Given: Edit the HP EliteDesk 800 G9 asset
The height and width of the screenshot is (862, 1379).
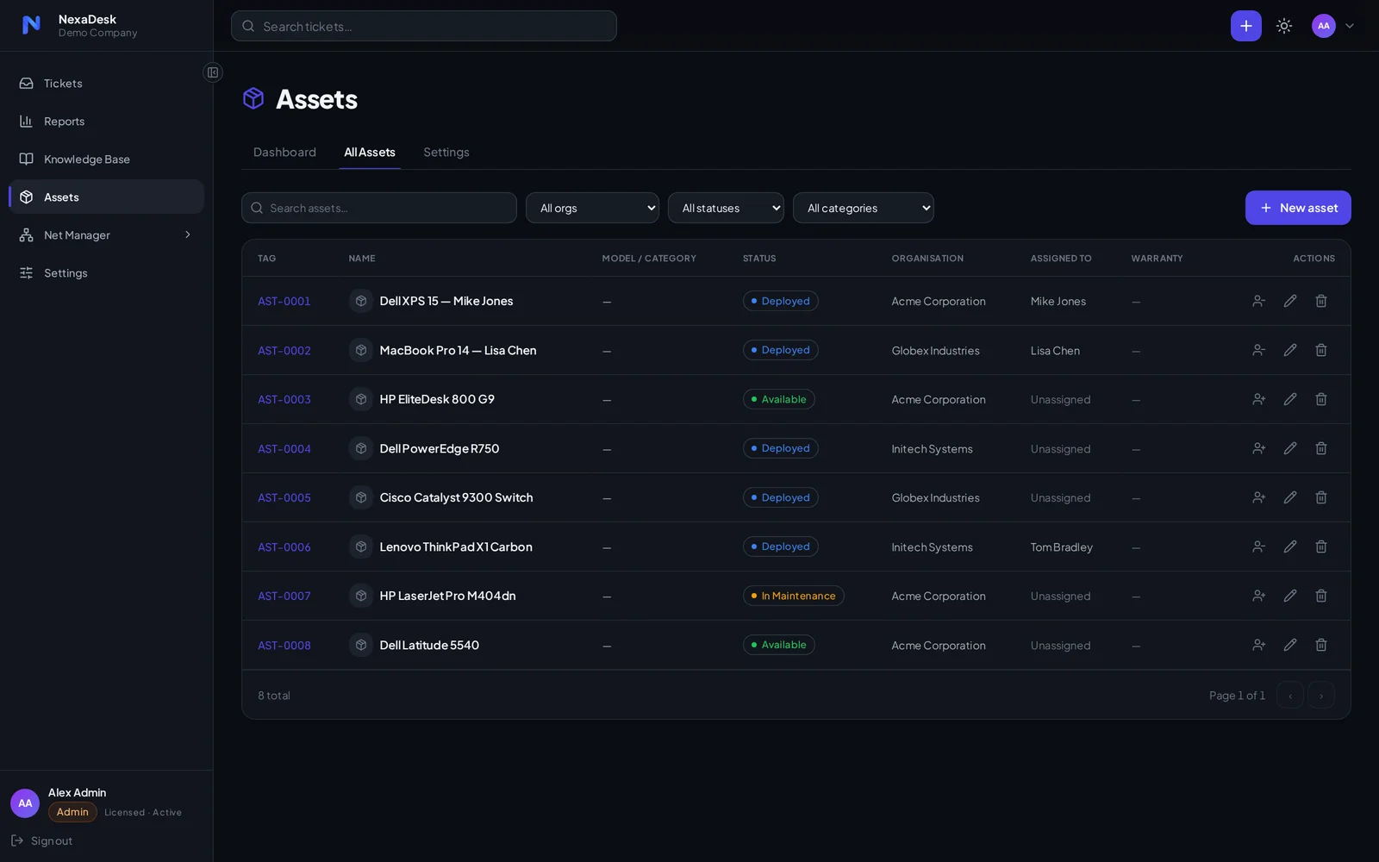Looking at the screenshot, I should click(1290, 399).
